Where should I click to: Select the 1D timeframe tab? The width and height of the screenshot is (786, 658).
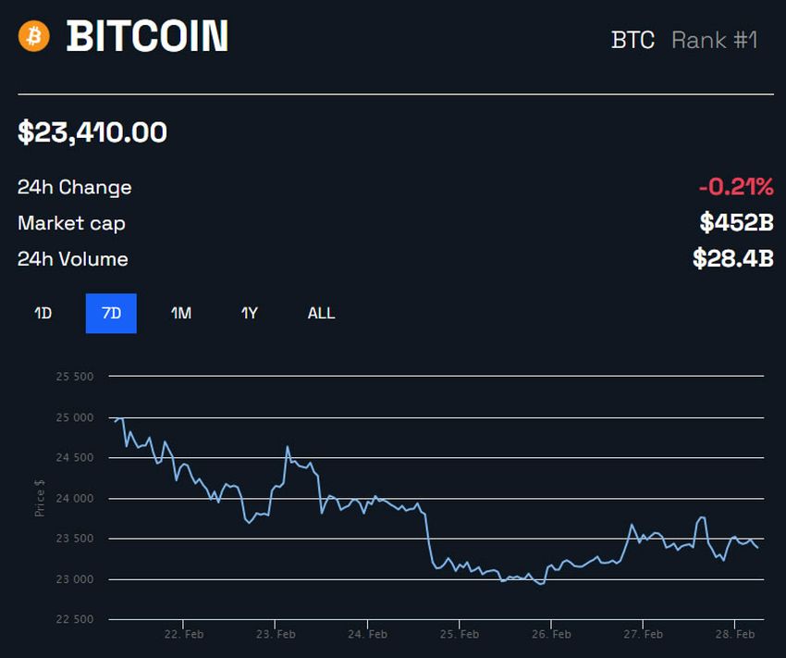click(41, 313)
